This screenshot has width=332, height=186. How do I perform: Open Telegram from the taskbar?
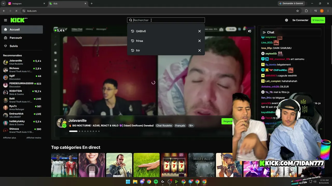point(191,182)
